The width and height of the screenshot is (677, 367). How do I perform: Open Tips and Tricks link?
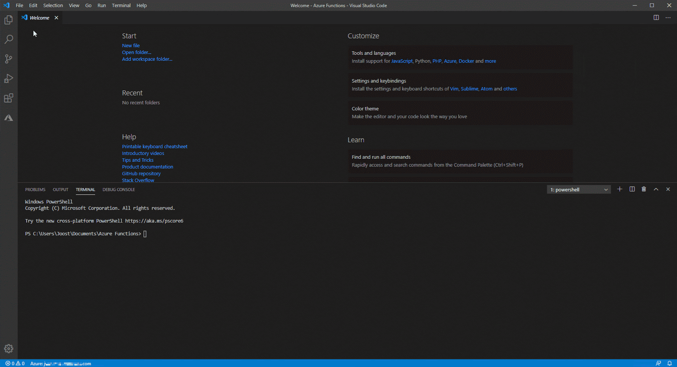point(138,160)
